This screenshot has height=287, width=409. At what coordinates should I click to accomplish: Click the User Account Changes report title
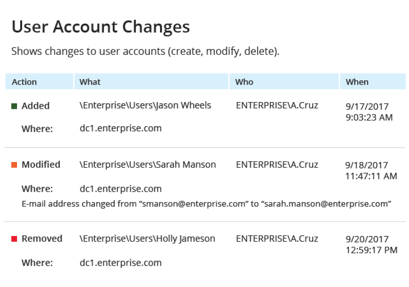coord(100,27)
